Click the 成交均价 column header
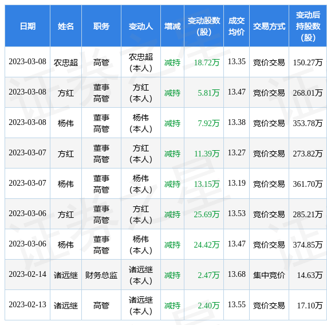This screenshot has height=325, width=327. pyautogui.click(x=237, y=26)
